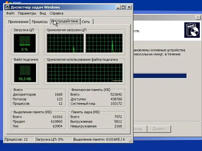Click the Task Manager title bar icon
The width and height of the screenshot is (202, 151).
tap(7, 7)
